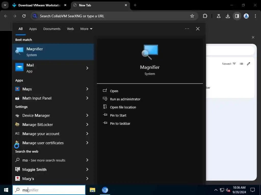Open the muted volume tray icon
Viewport: 261px width, 195px height.
pos(228,190)
